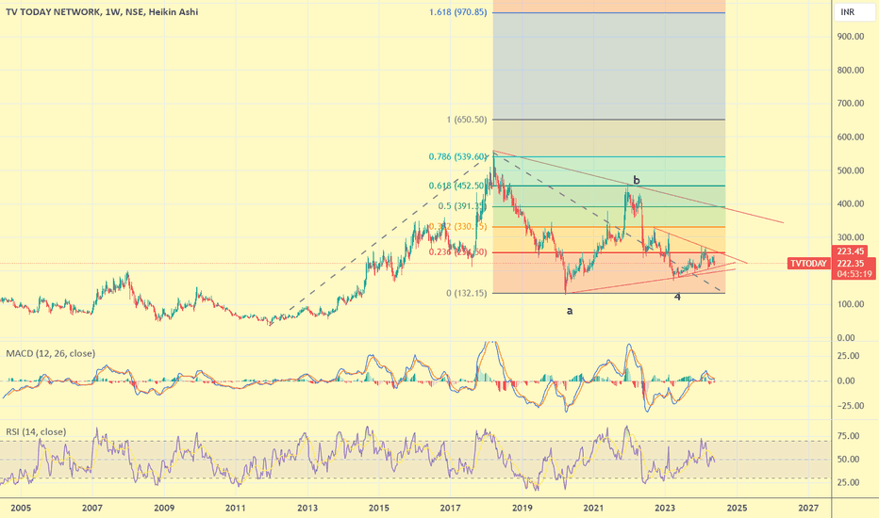Click the 900.00 price axis value
The image size is (879, 518).
pos(851,37)
